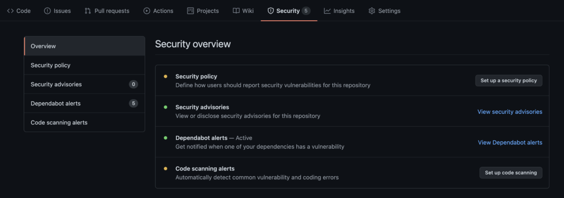This screenshot has height=198, width=564.
Task: Click the Insights graph icon
Action: 327,11
